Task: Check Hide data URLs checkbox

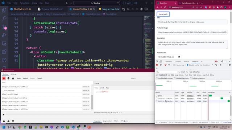Action: pos(187,72)
